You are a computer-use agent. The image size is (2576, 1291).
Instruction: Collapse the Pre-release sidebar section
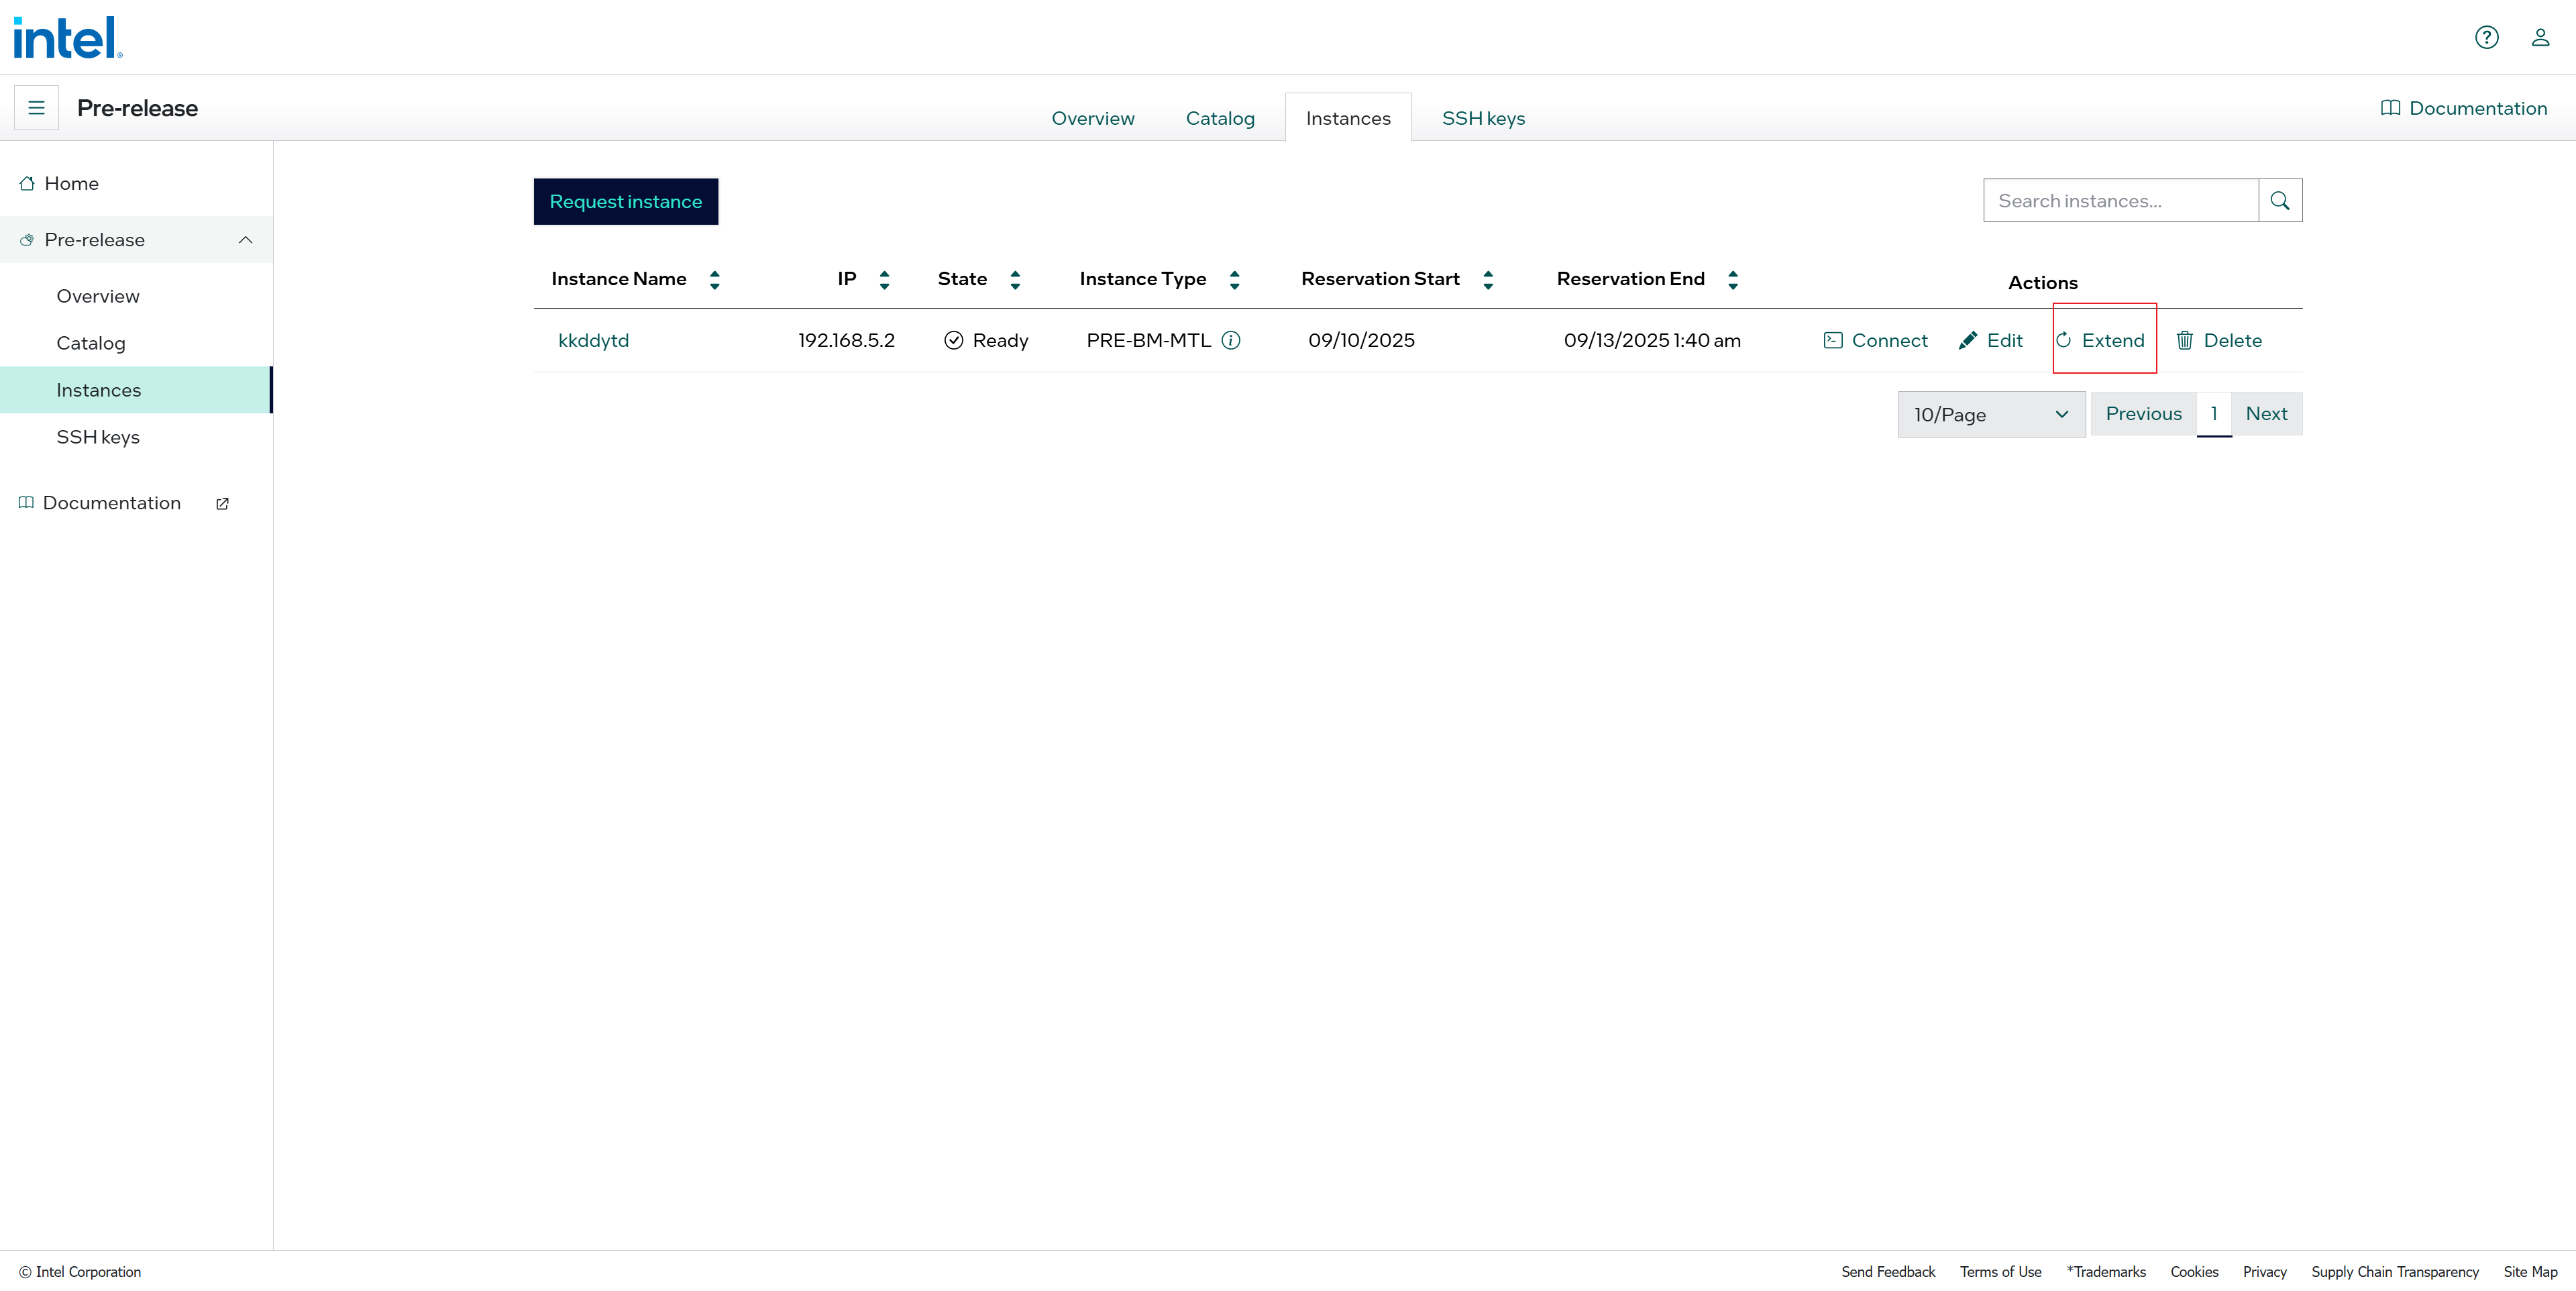pyautogui.click(x=245, y=240)
